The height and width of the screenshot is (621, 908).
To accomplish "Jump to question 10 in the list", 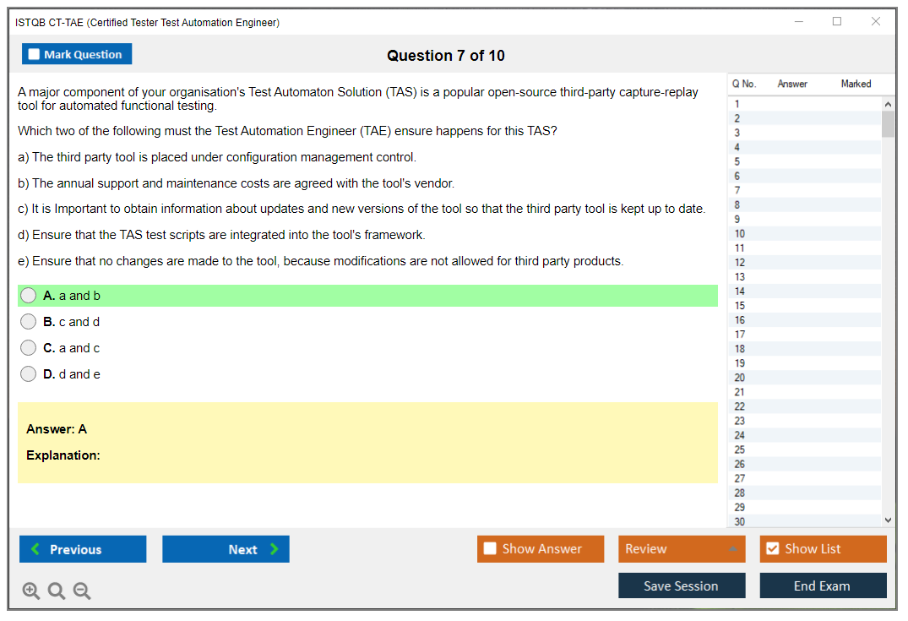I will pyautogui.click(x=740, y=234).
